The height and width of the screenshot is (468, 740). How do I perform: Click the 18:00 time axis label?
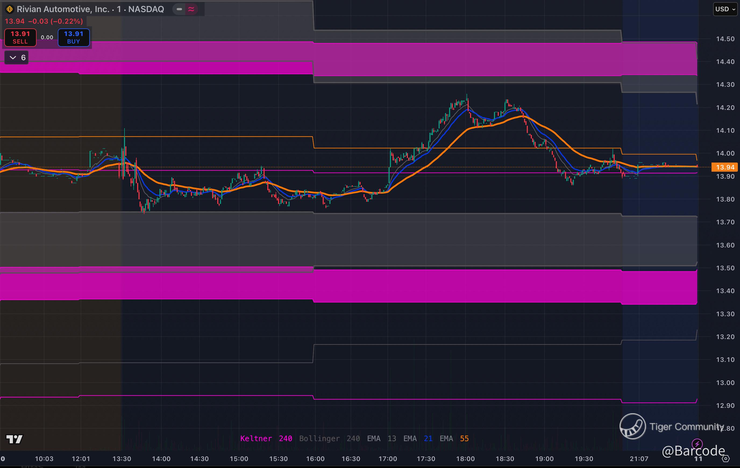tap(465, 459)
